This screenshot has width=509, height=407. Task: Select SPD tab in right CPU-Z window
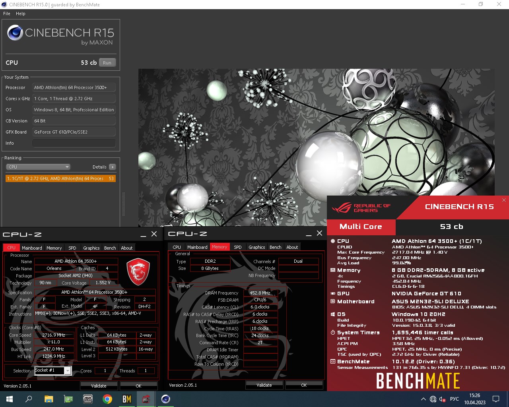[238, 247]
